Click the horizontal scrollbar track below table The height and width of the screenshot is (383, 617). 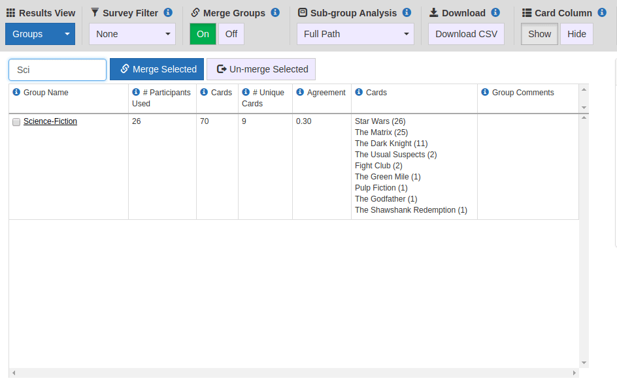click(x=294, y=373)
